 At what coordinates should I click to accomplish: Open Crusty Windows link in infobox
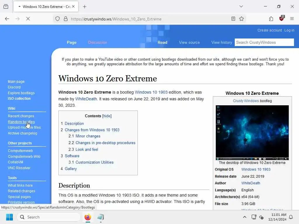tap(246, 101)
